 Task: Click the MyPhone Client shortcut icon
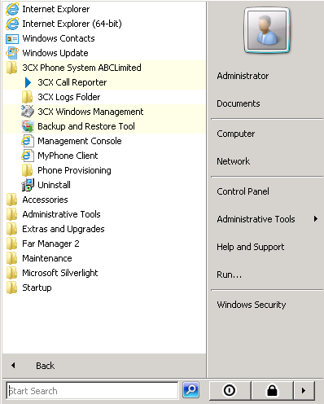tap(28, 156)
